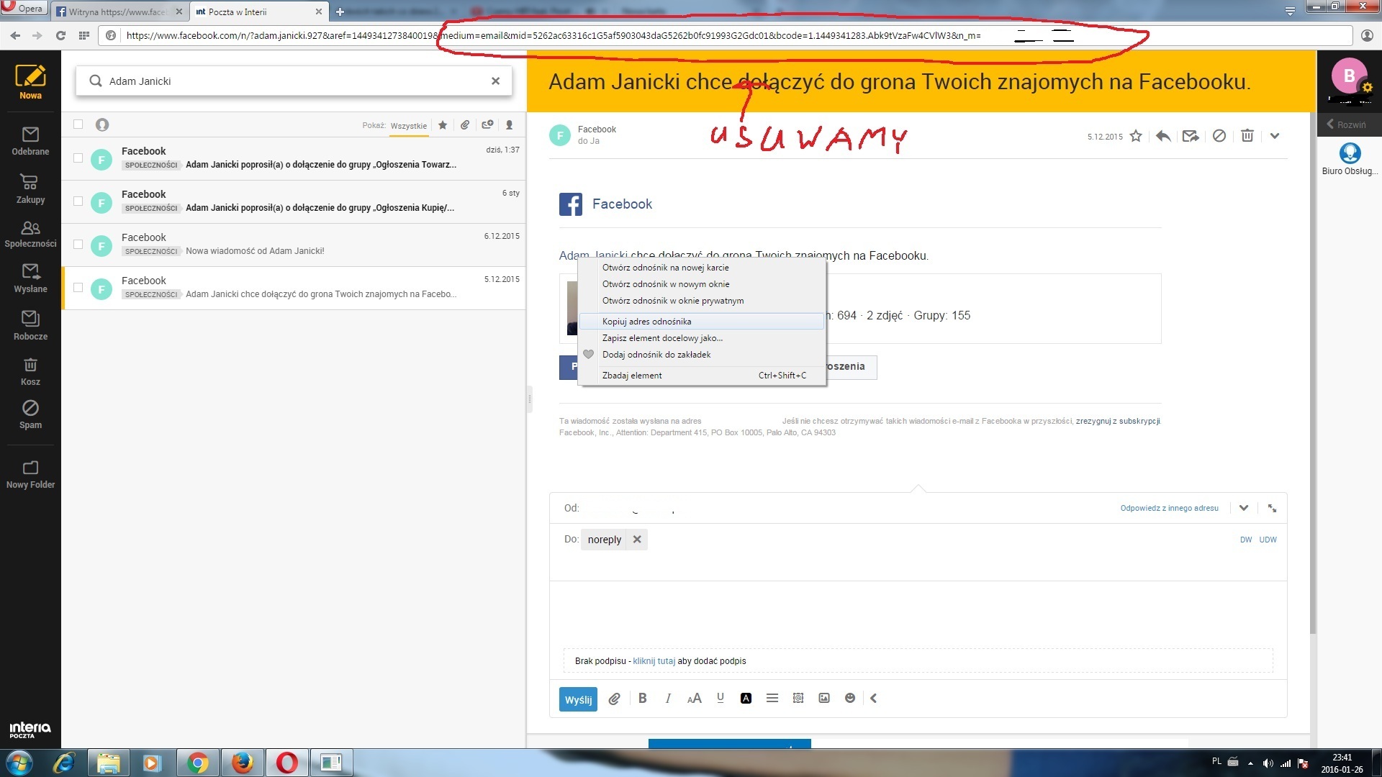
Task: Select the 'Nowa wiadomość od Adam Janicki' checkbox
Action: click(x=78, y=245)
